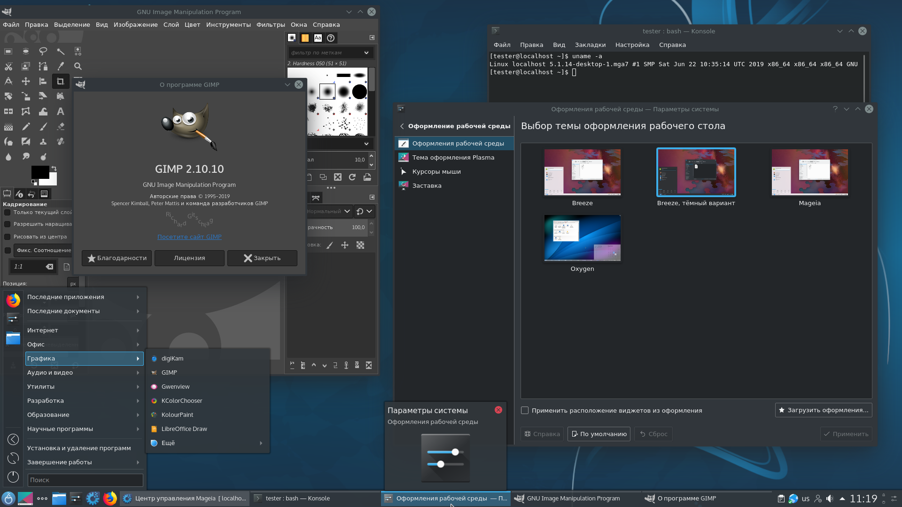This screenshot has height=507, width=902.
Task: Open the 'Фильтры' menu in GIMP
Action: click(270, 24)
